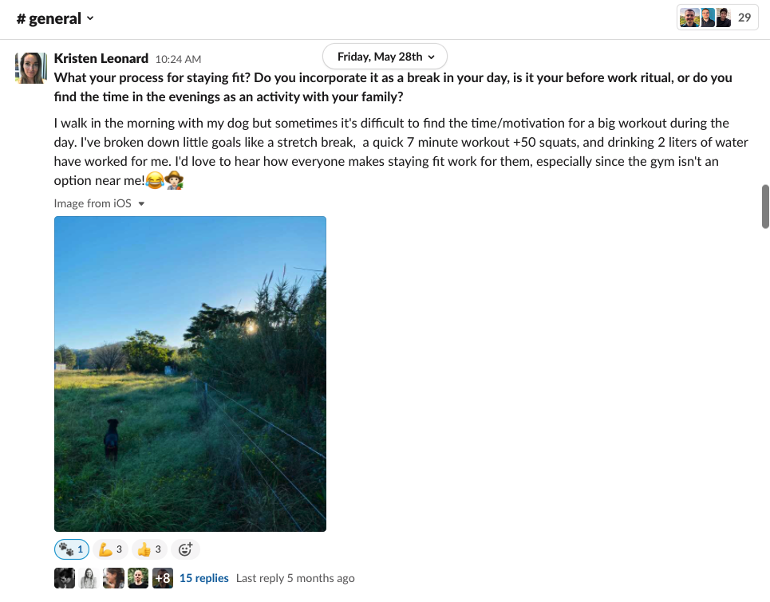The height and width of the screenshot is (602, 770).
Task: Open the Friday, May 28th date dropdown
Action: click(x=385, y=57)
